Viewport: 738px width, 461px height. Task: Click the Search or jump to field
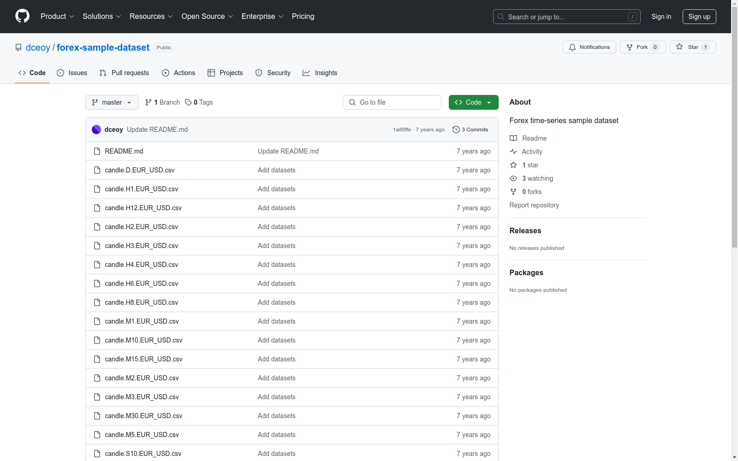(567, 17)
